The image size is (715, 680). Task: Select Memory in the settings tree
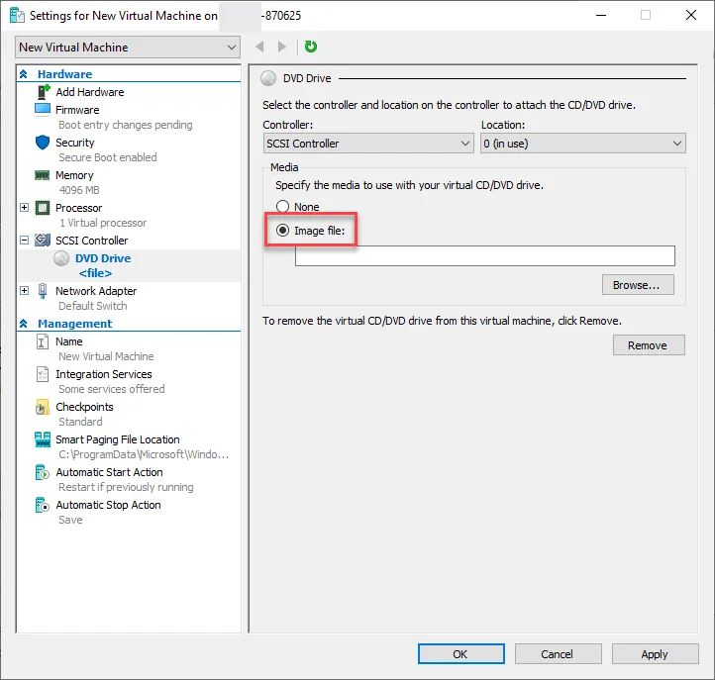coord(74,175)
